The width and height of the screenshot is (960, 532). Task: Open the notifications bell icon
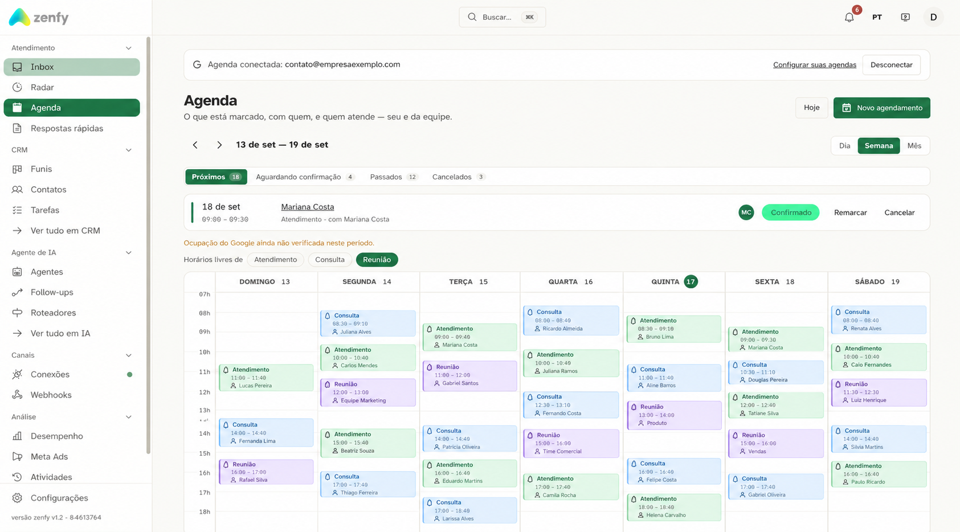(849, 17)
